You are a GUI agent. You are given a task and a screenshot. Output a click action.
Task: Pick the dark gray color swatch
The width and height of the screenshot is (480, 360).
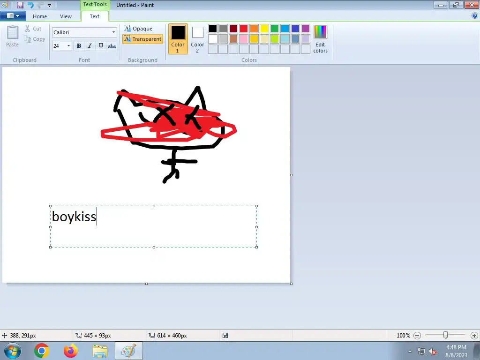[223, 29]
